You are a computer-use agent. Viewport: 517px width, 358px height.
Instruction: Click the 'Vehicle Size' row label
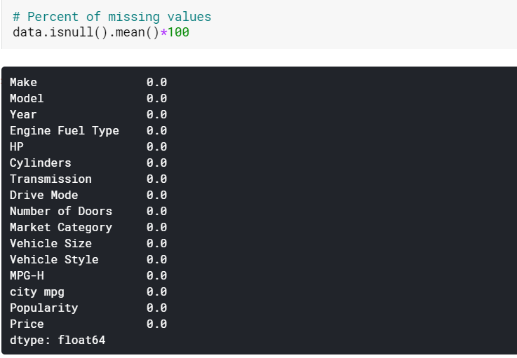point(51,244)
